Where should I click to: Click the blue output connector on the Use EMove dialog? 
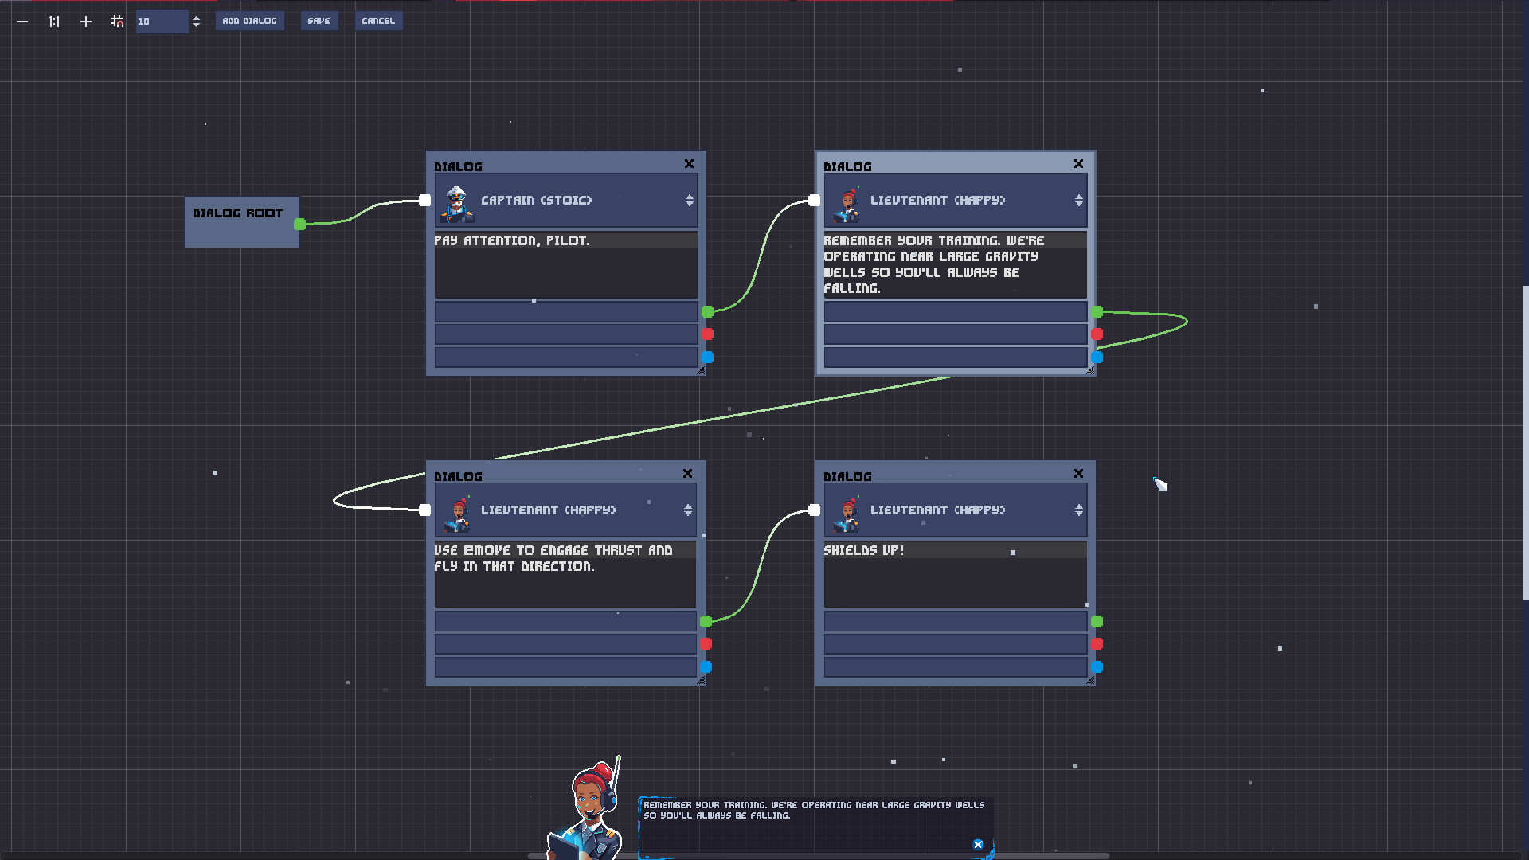tap(706, 666)
